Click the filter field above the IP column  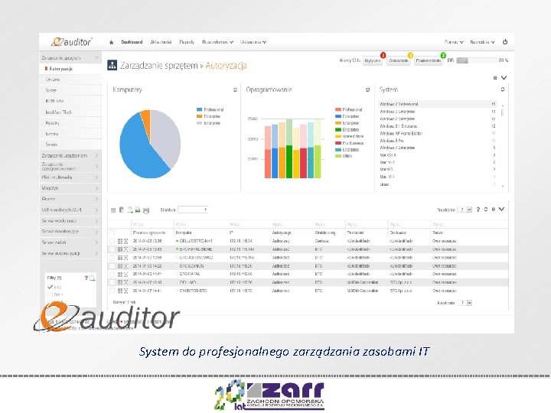tap(249, 224)
